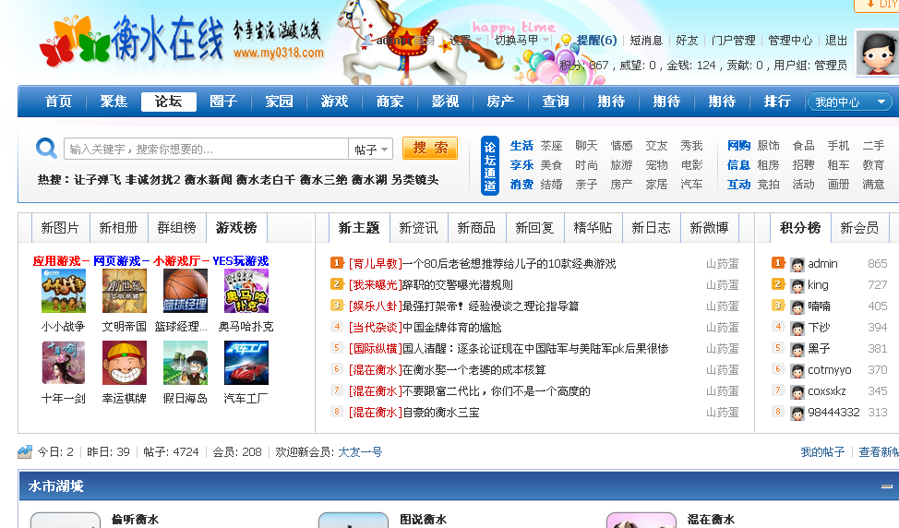The height and width of the screenshot is (528, 899).
Task: Open 混在衡水 forum board
Action: (x=711, y=520)
